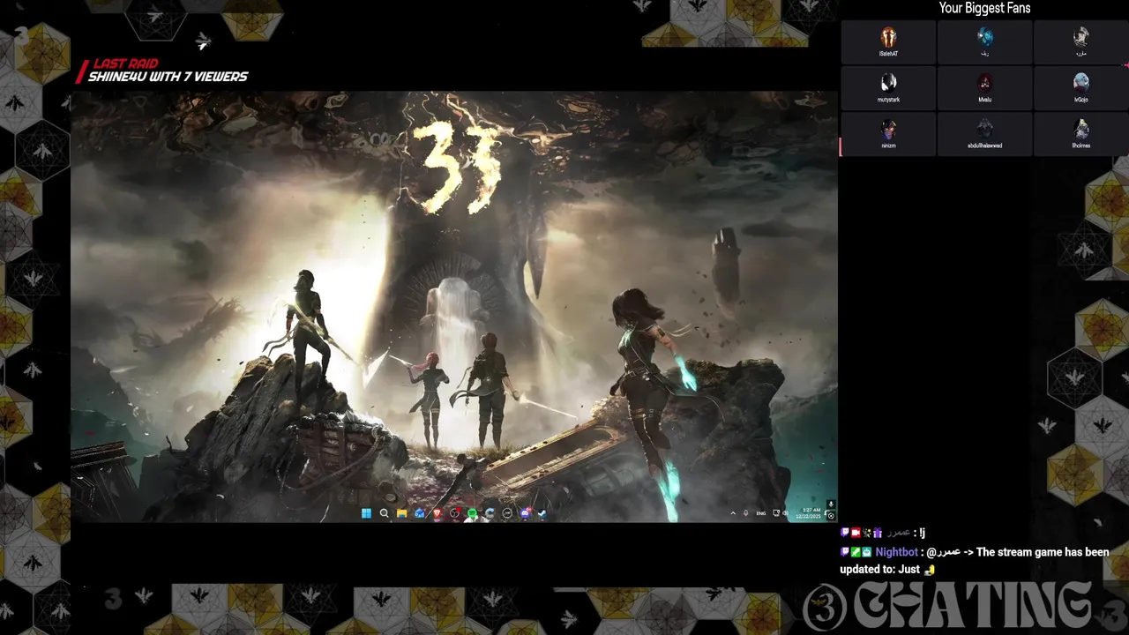Select the Mvalu fan card
1129x635 pixels.
(984, 87)
